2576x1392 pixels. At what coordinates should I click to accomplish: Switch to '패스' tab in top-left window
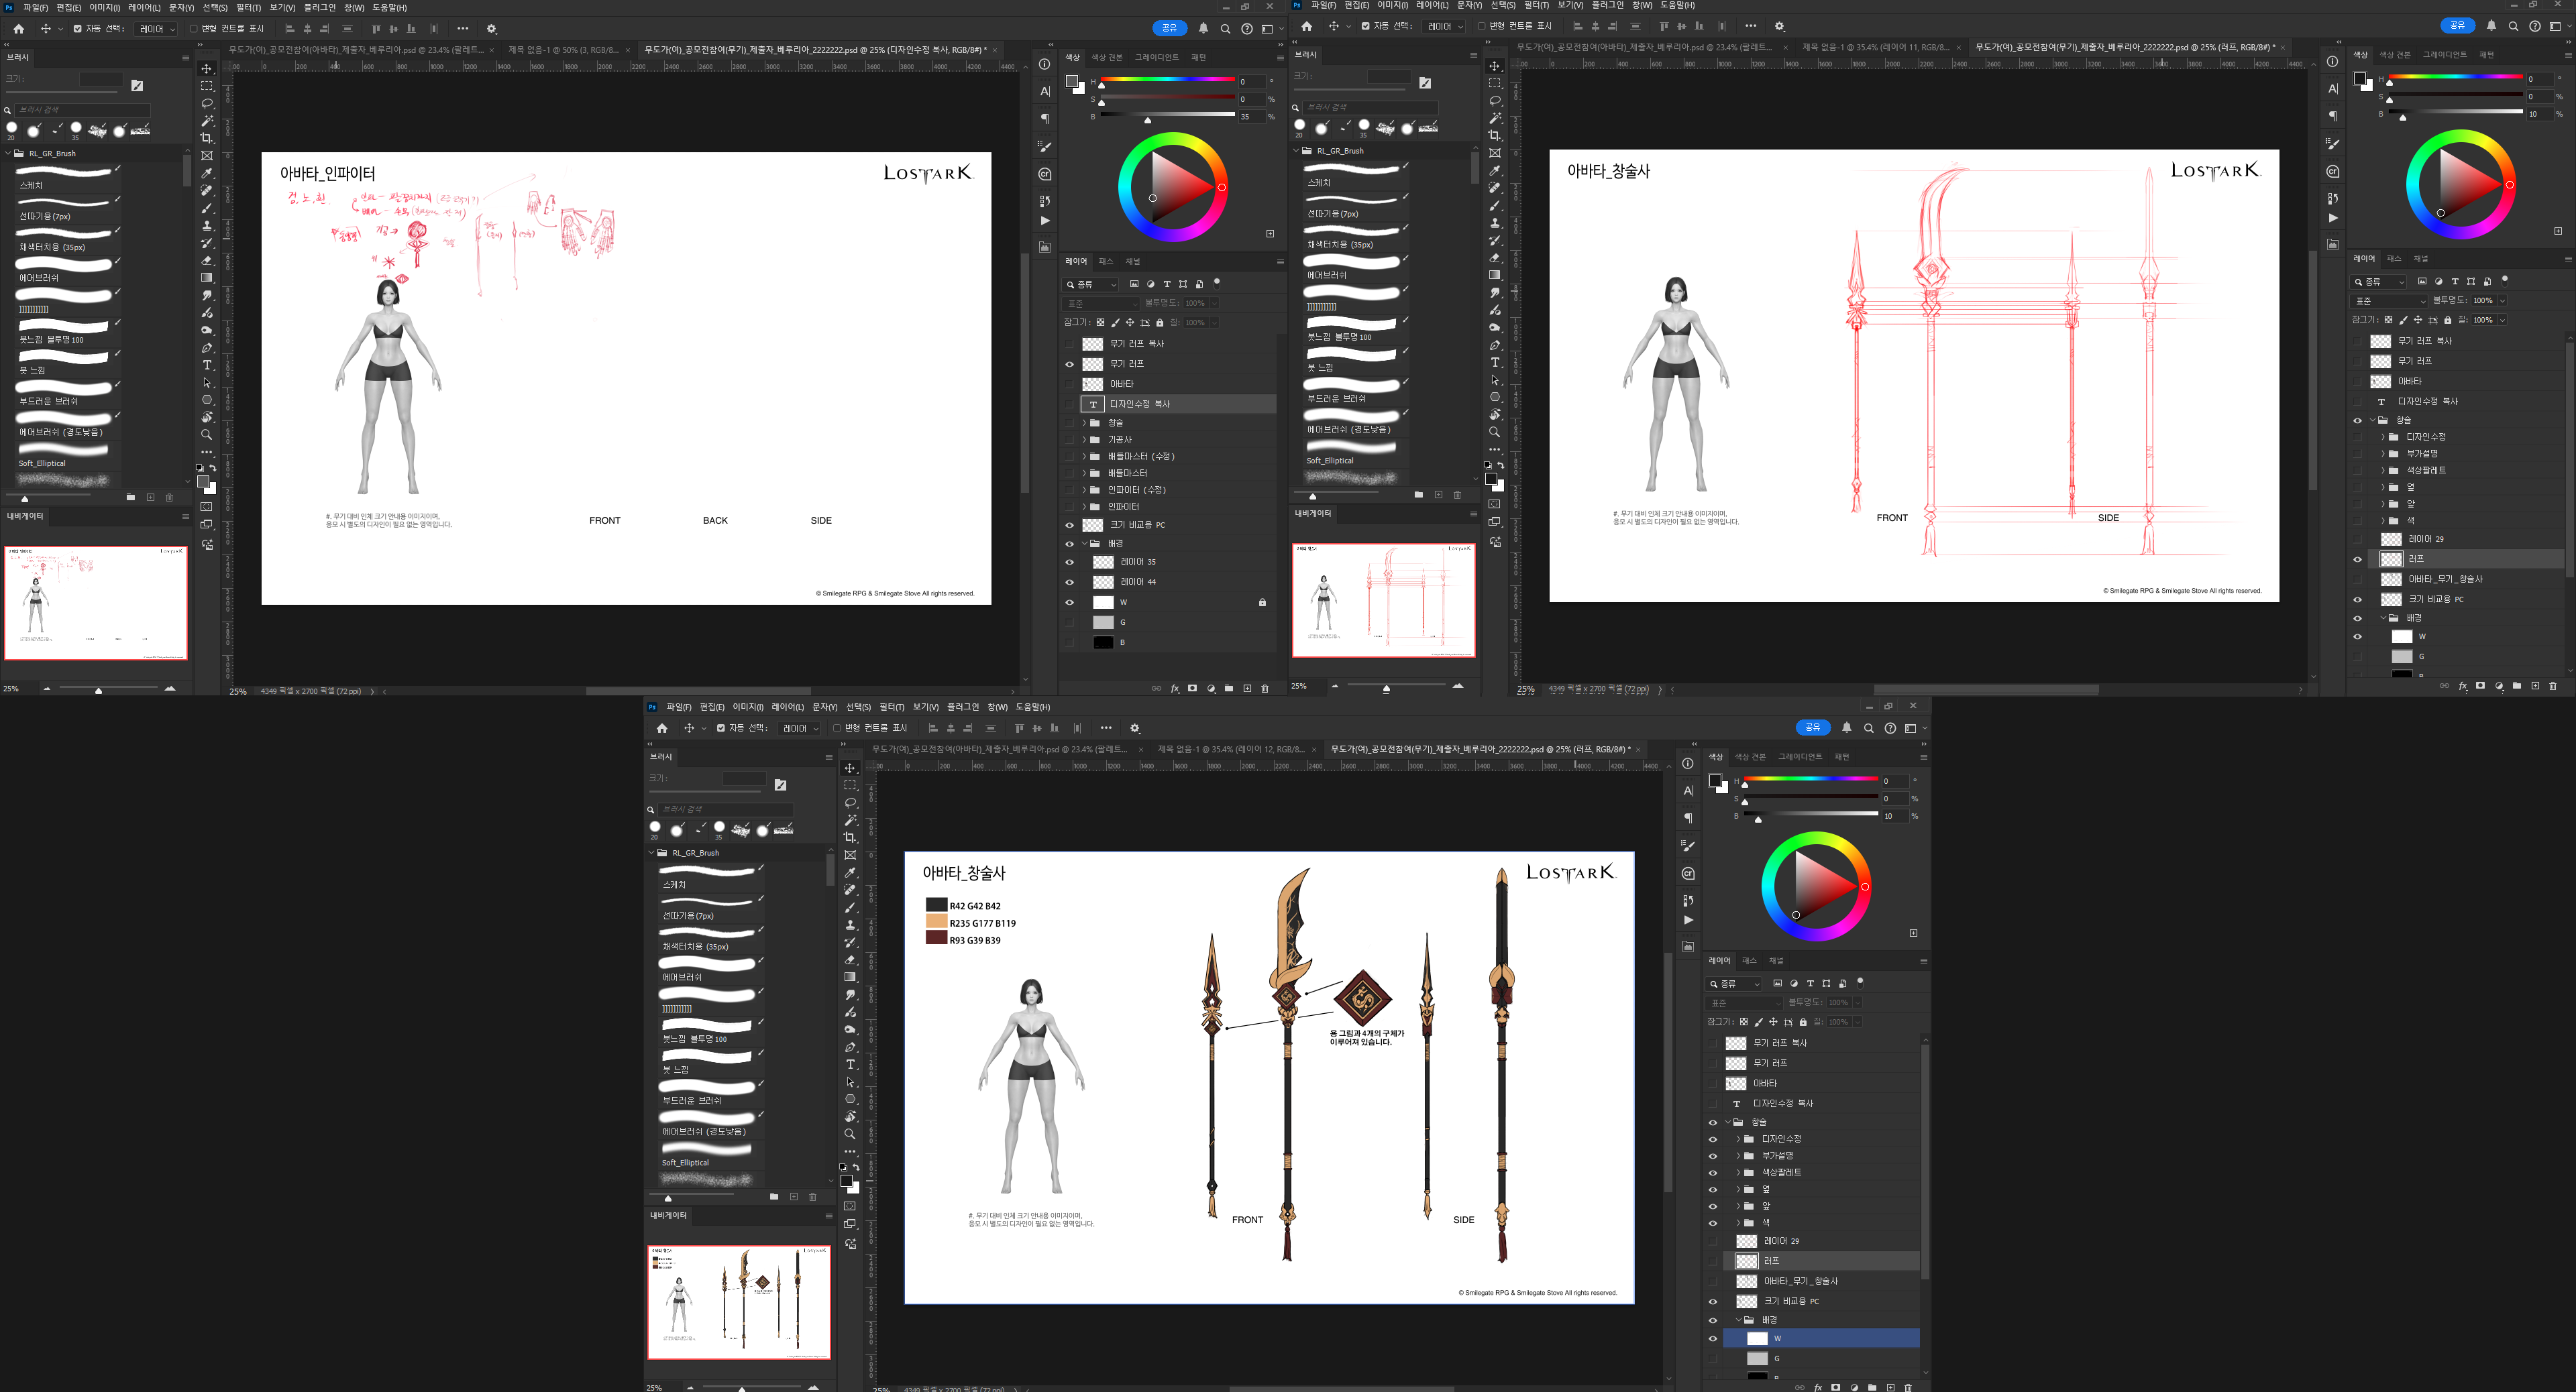click(x=1106, y=262)
